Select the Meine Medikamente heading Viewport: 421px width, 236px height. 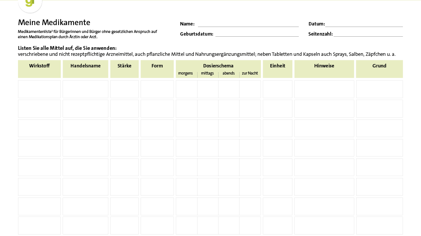54,22
